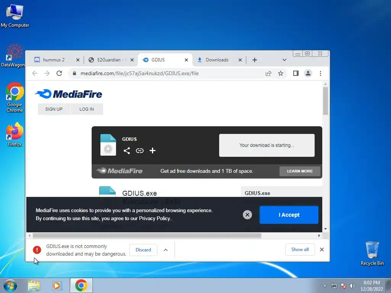Open the Windows Start menu
The width and height of the screenshot is (391, 293).
[x=10, y=285]
